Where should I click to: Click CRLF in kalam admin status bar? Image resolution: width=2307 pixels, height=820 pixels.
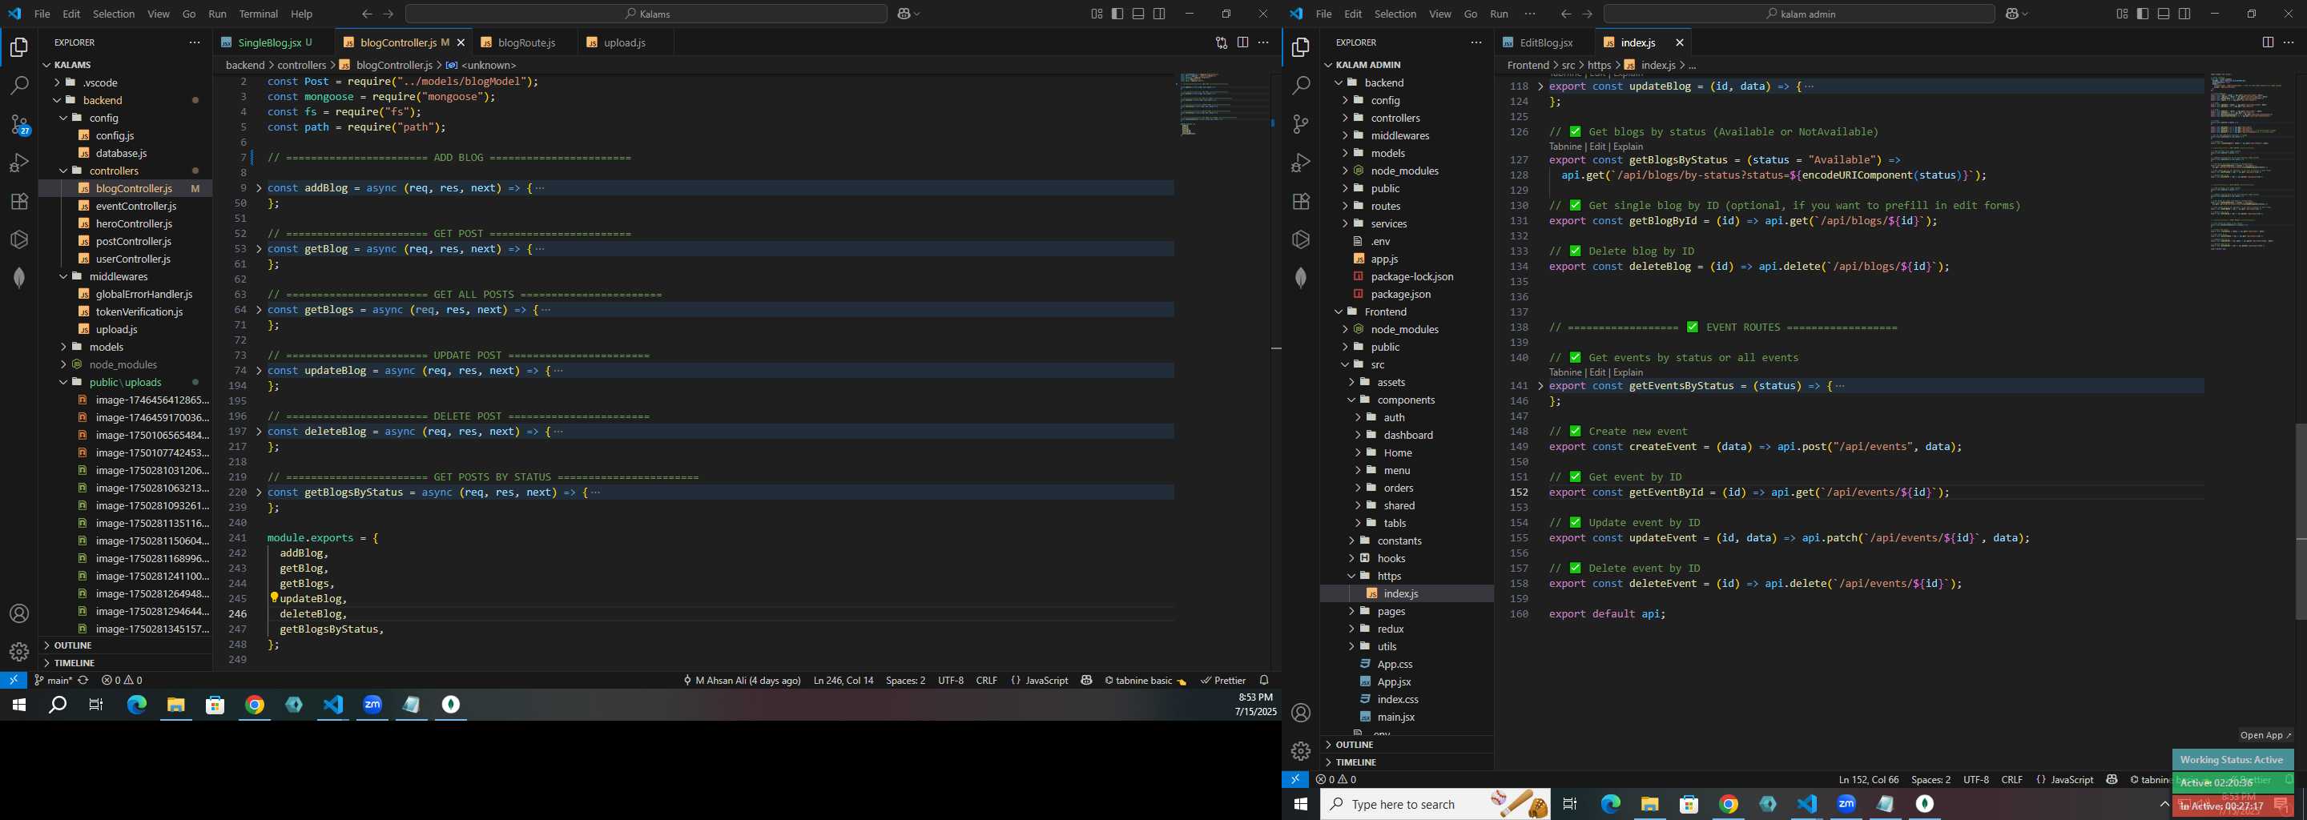2012,780
